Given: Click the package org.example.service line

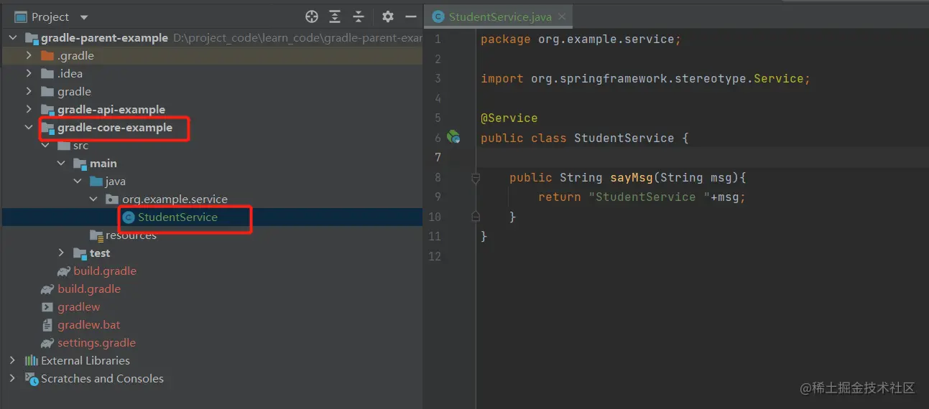Looking at the screenshot, I should pos(581,39).
